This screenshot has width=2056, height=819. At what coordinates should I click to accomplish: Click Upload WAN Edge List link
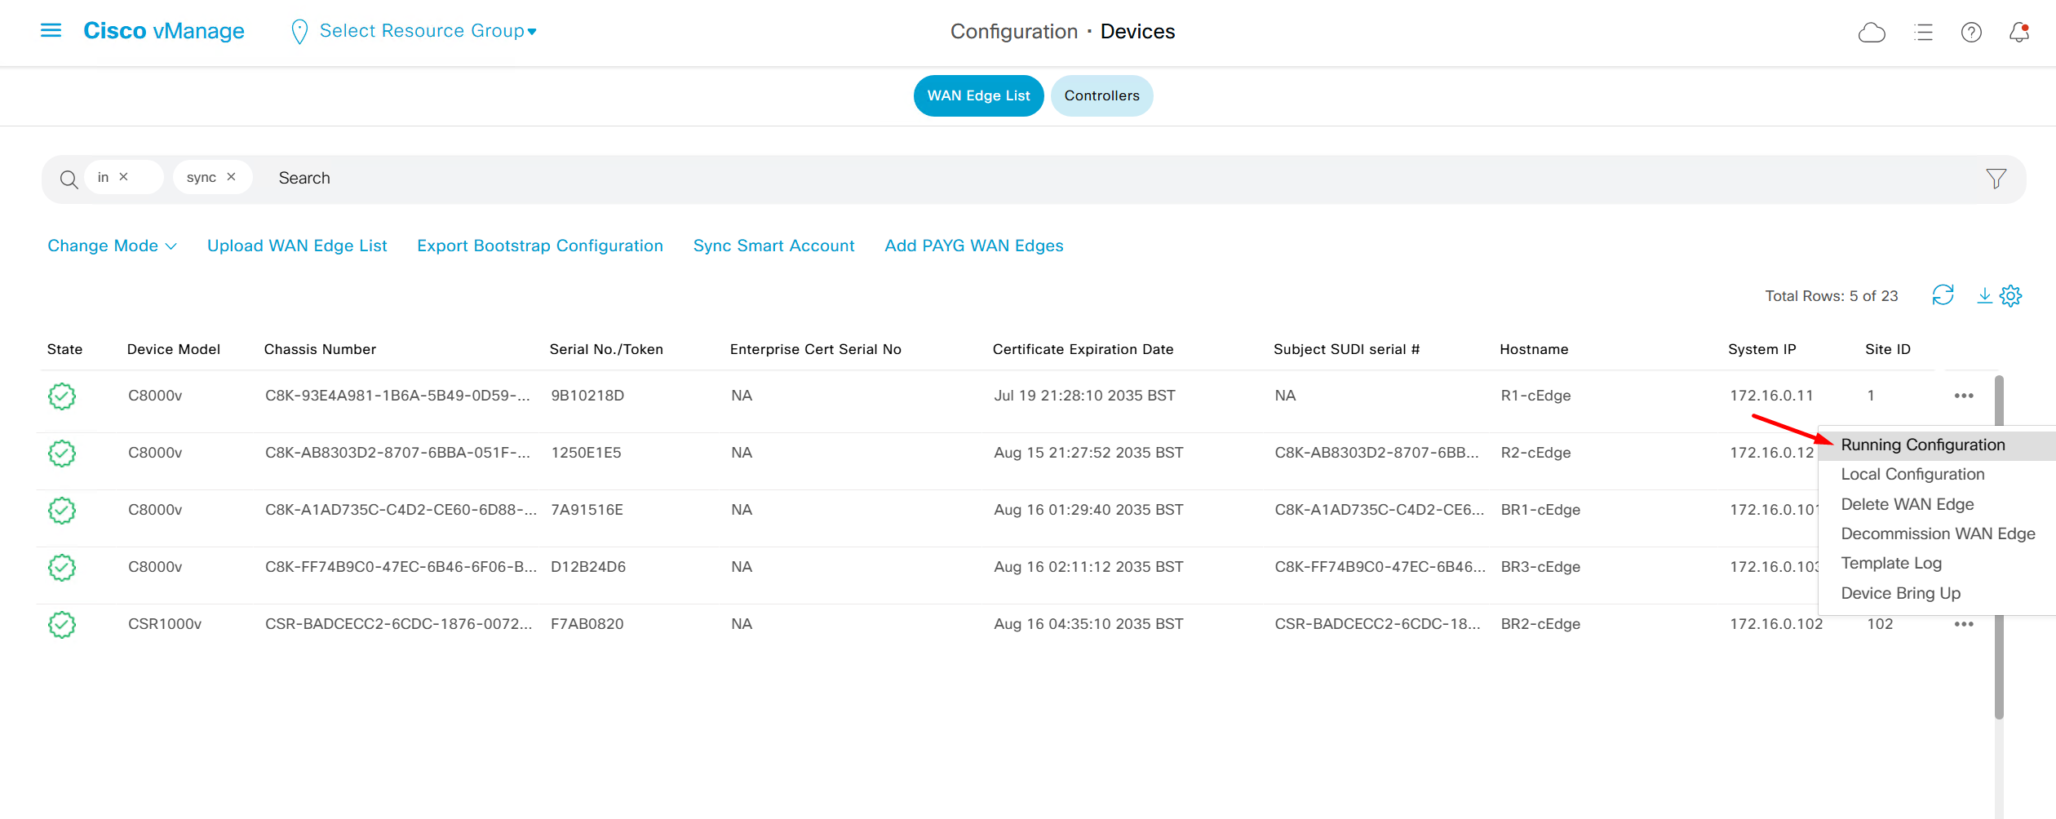297,246
